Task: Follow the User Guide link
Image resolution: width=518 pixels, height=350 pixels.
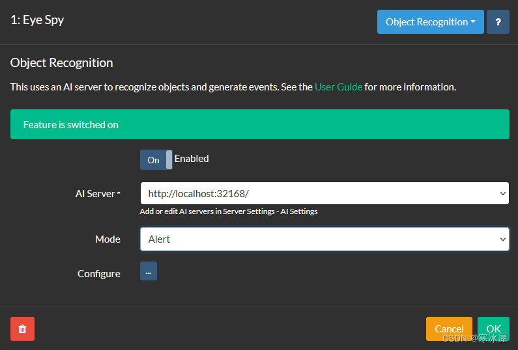Action: 338,87
